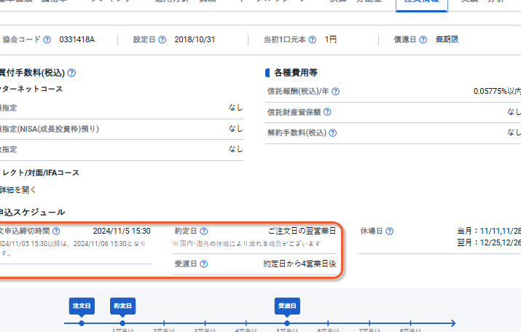521x332 pixels.
Task: Open help icon next to 解約手数料(税込)
Action: [x=332, y=133]
